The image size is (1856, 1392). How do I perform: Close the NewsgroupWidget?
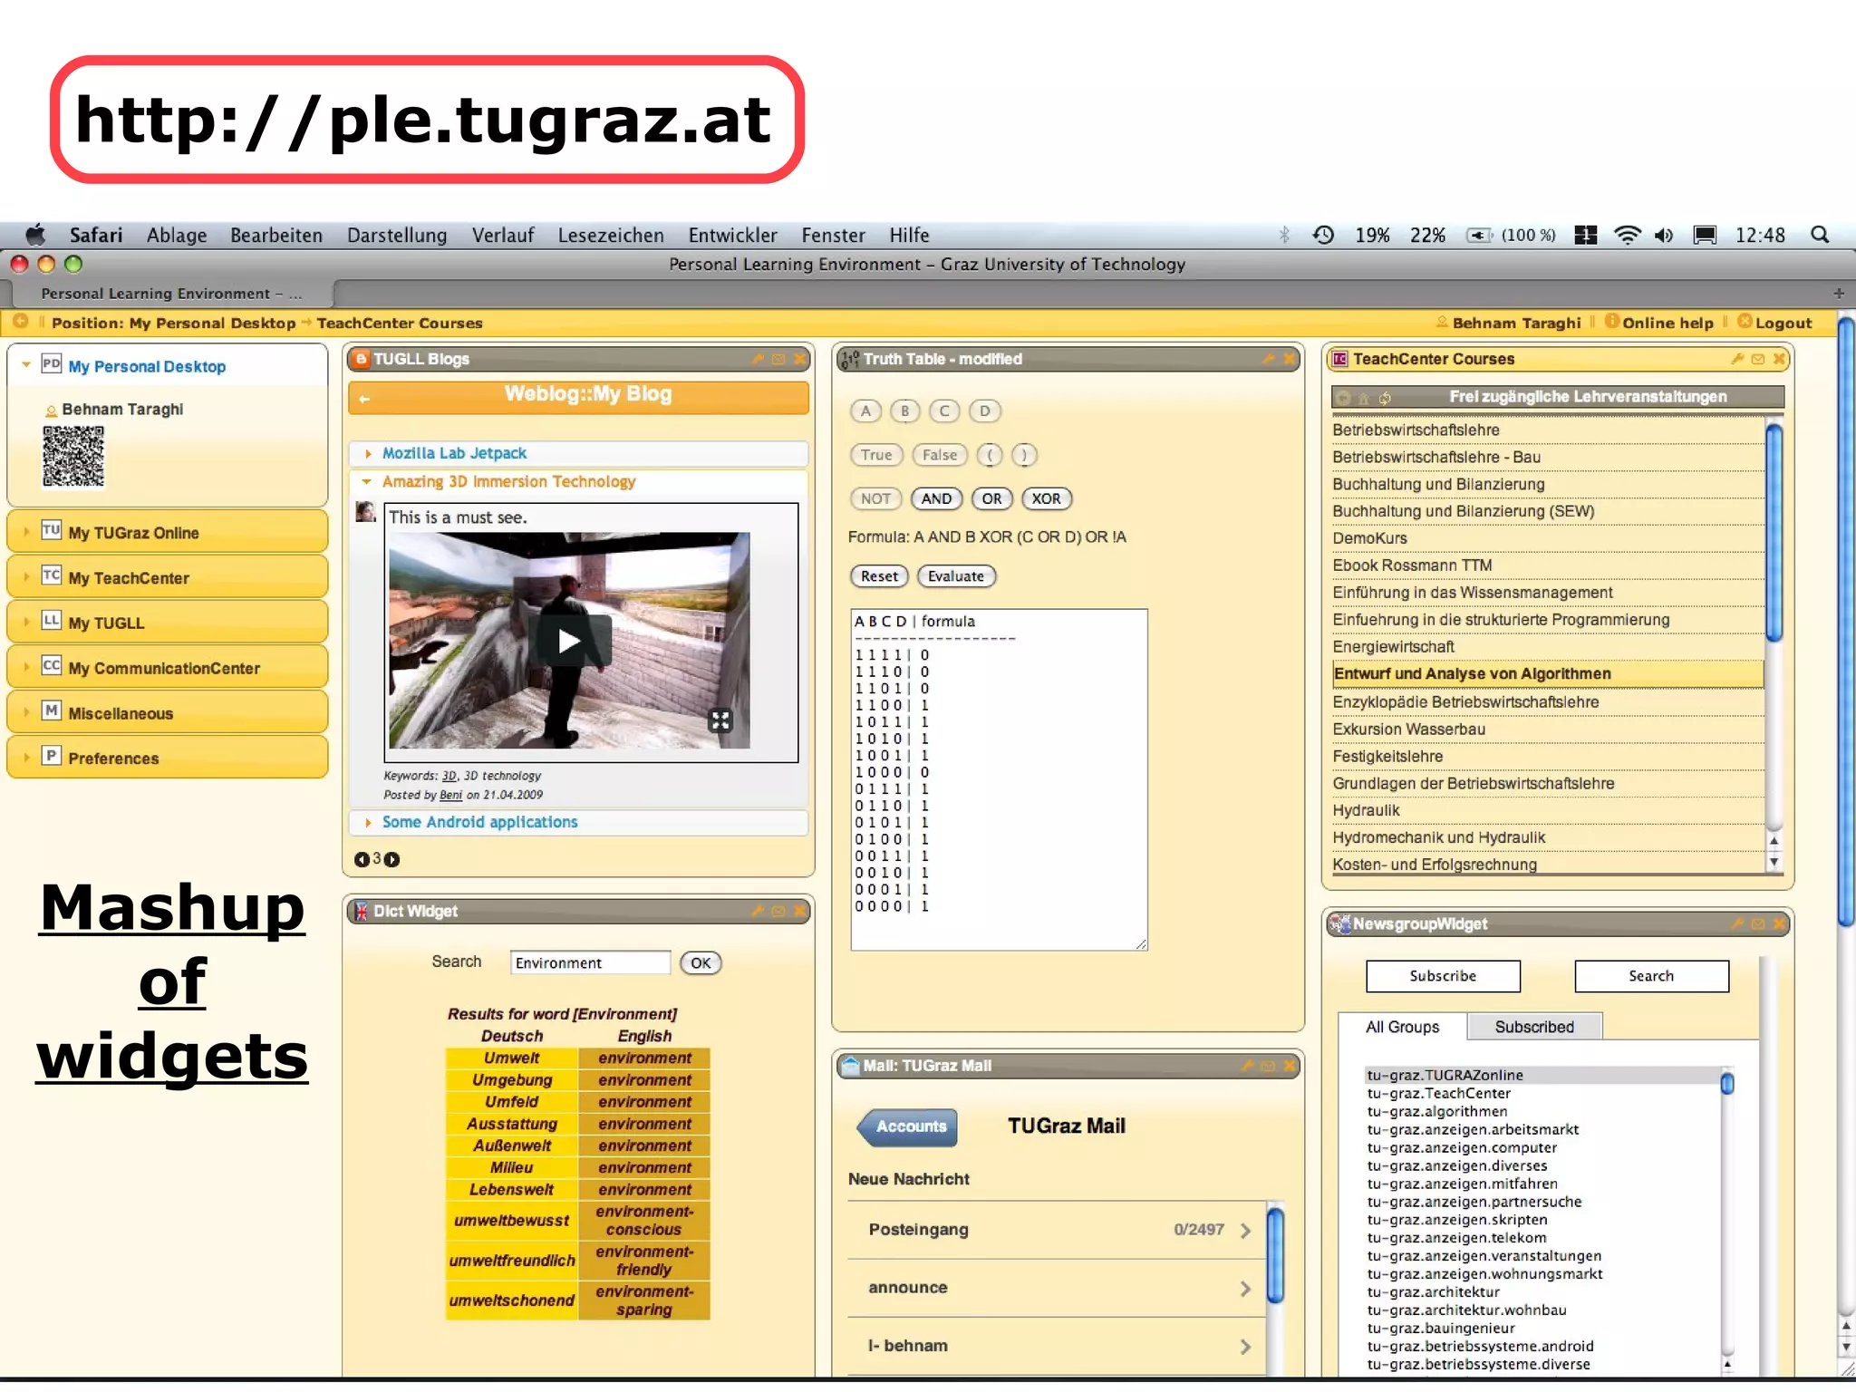coord(1779,923)
